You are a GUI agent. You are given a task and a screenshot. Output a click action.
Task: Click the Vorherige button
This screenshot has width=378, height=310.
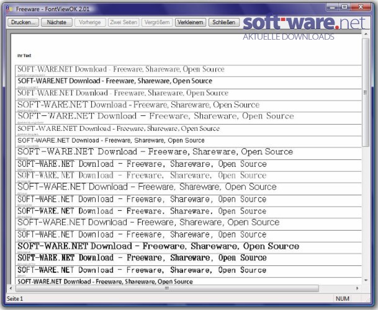click(x=90, y=22)
